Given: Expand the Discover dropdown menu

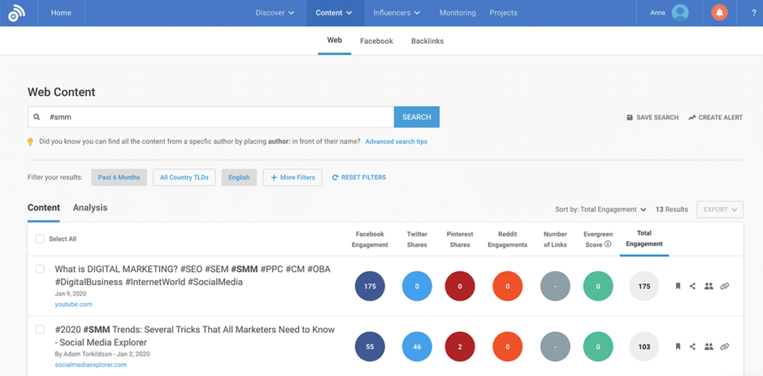Looking at the screenshot, I should pyautogui.click(x=274, y=13).
